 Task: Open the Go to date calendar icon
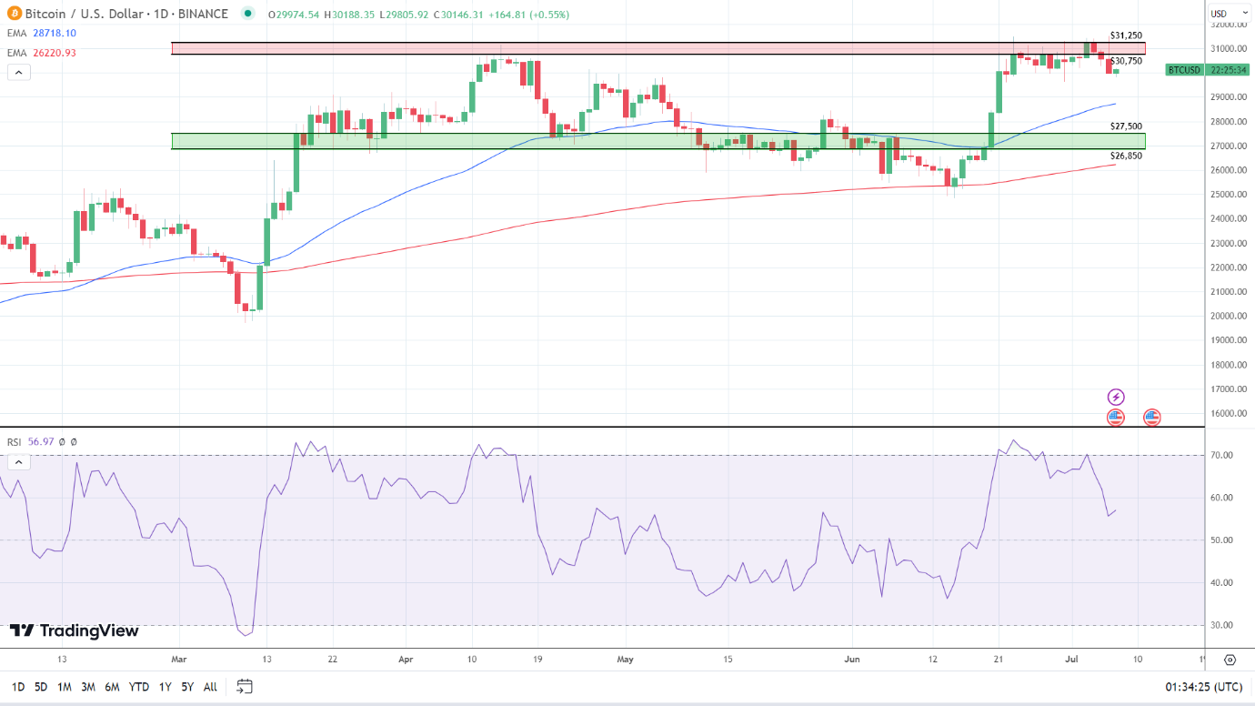(x=244, y=686)
